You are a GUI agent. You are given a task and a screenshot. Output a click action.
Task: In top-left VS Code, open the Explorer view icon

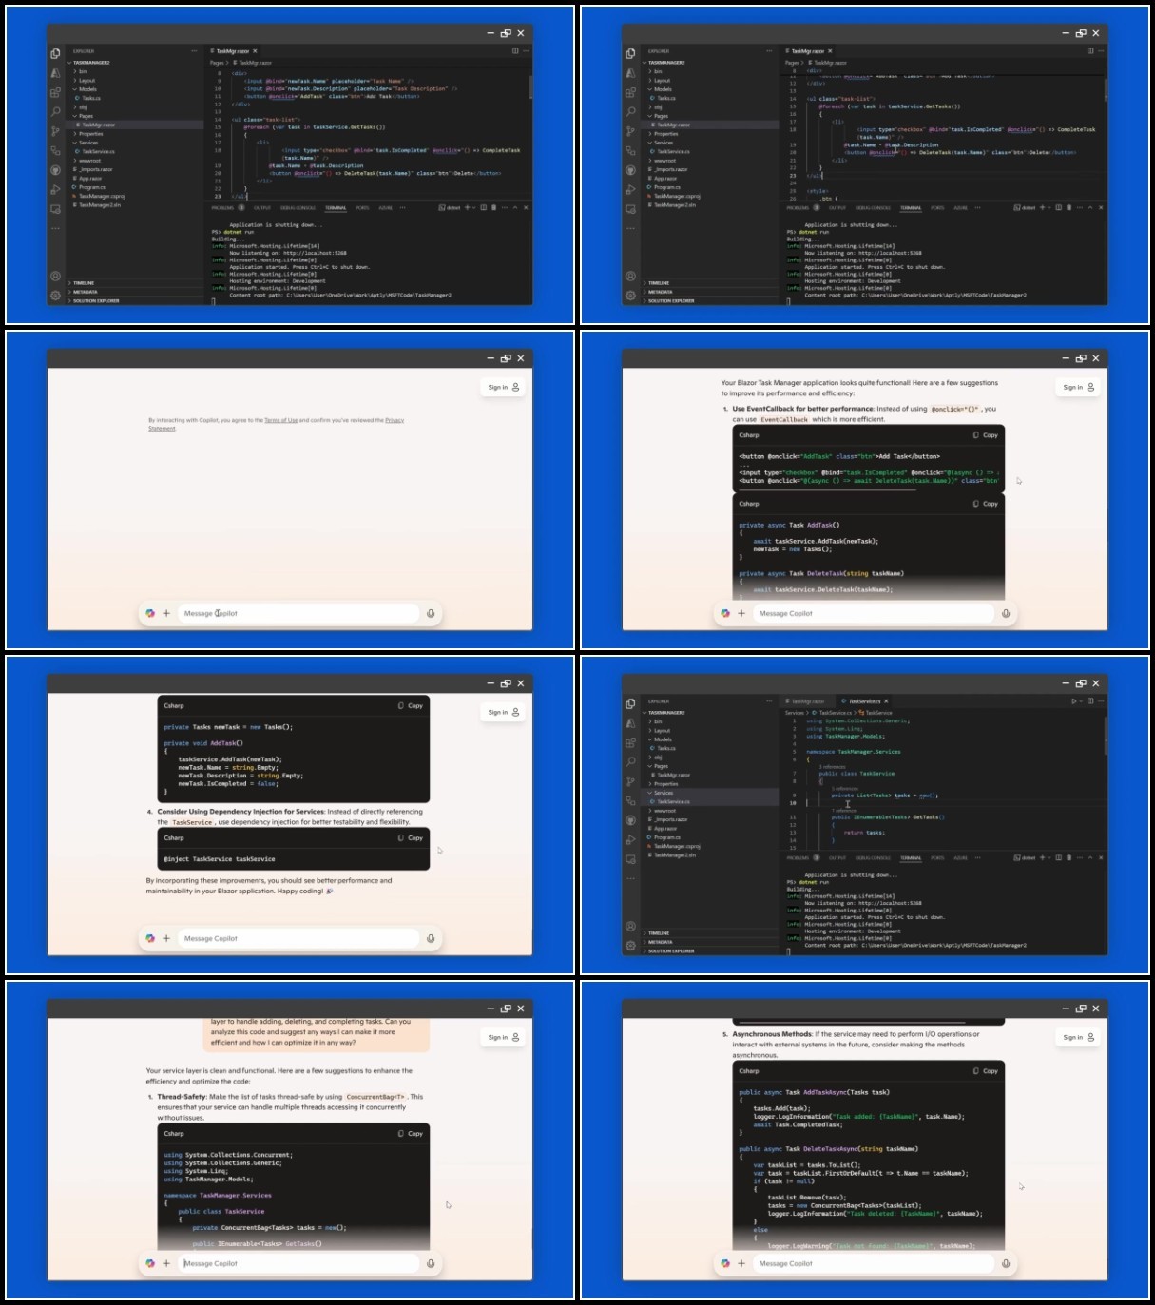point(55,53)
